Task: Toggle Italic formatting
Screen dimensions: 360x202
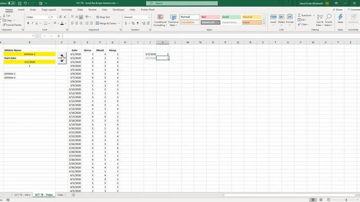Action: (32, 23)
